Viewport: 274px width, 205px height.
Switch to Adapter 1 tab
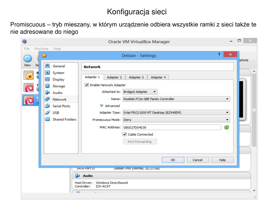pyautogui.click(x=92, y=77)
